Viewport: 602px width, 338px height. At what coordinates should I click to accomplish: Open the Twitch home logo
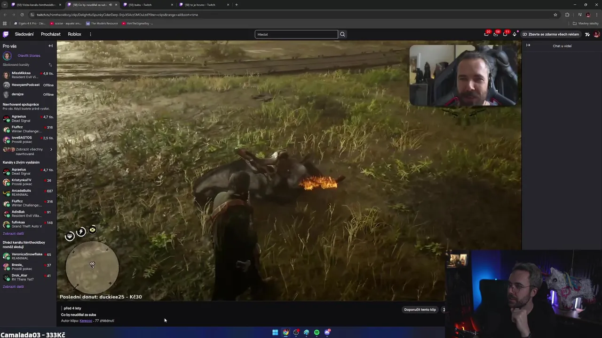coord(6,34)
